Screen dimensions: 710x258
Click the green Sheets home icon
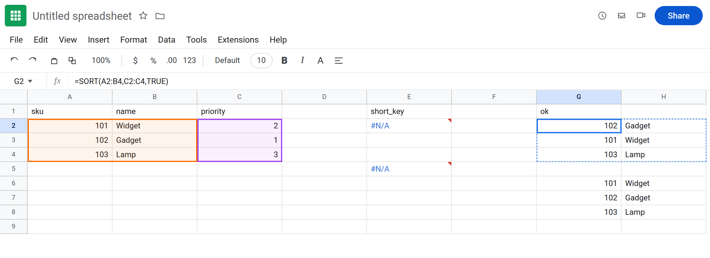click(x=16, y=16)
